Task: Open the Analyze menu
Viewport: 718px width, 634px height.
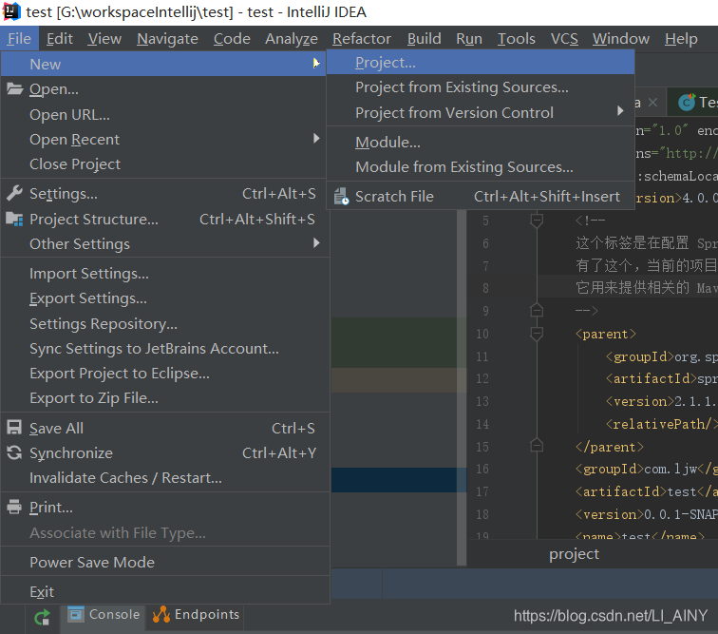Action: pos(292,39)
